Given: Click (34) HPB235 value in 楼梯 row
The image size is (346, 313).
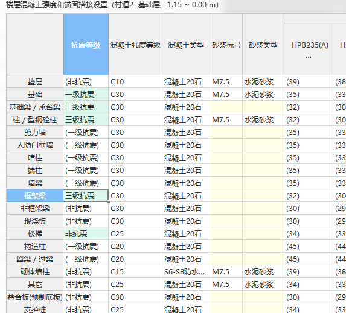Looking at the screenshot, I should click(x=309, y=233).
